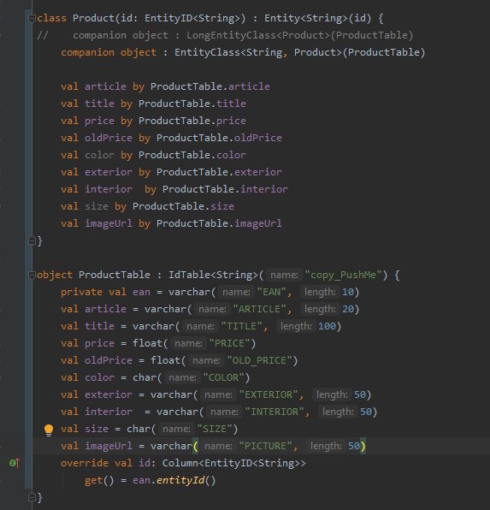This screenshot has width=490, height=510.
Task: Click the "EAN" string literal
Action: tap(271, 292)
